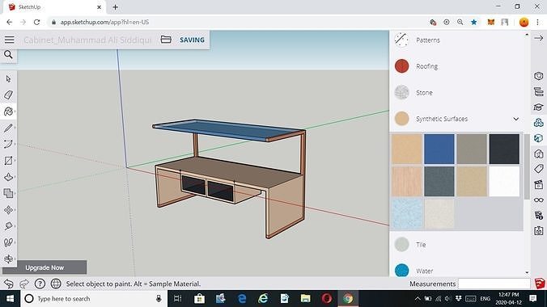547x307 pixels.
Task: Open the folder icon beside model name
Action: pyautogui.click(x=166, y=40)
